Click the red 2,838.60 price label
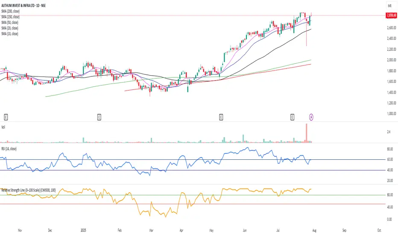This screenshot has width=398, height=235. (390, 15)
